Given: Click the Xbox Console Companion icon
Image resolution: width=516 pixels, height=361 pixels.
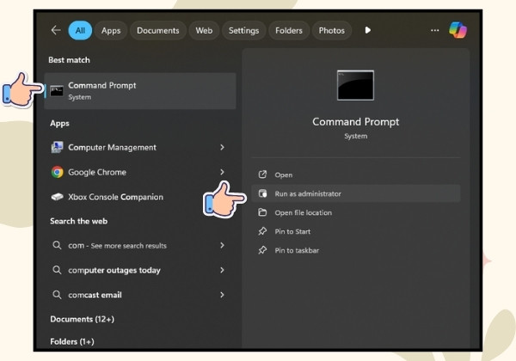Looking at the screenshot, I should [x=58, y=197].
